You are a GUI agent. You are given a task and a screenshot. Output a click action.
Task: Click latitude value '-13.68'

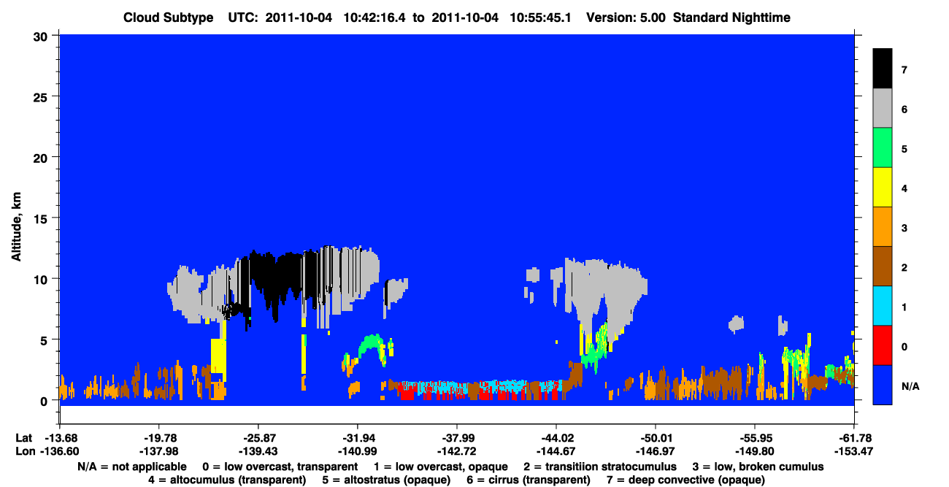(x=60, y=438)
